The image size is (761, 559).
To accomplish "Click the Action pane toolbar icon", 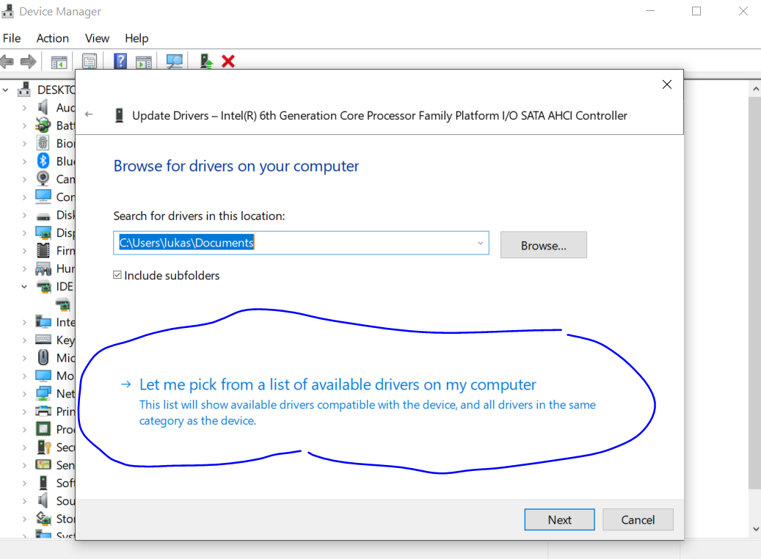I will [144, 62].
